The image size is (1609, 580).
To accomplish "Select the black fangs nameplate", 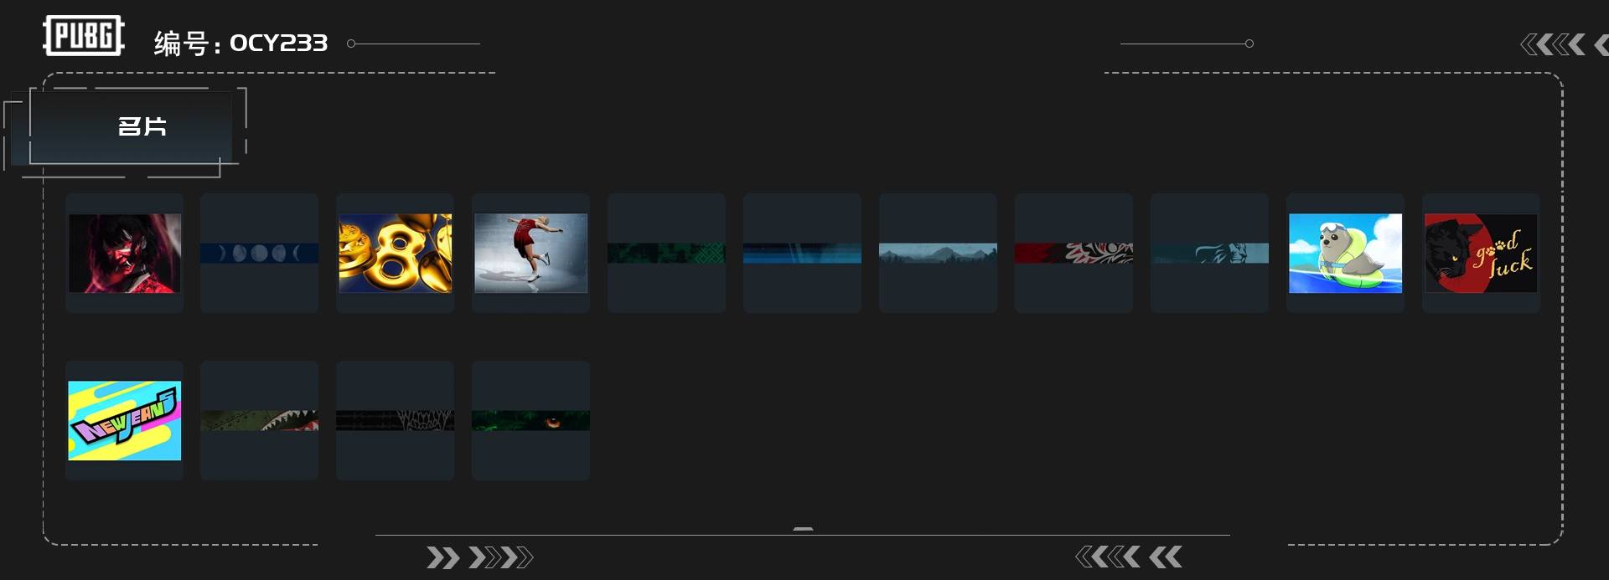I will [395, 420].
